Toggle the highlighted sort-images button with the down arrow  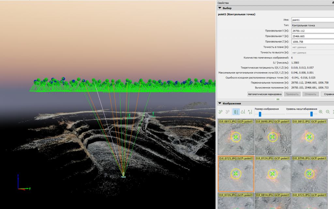[236, 112]
